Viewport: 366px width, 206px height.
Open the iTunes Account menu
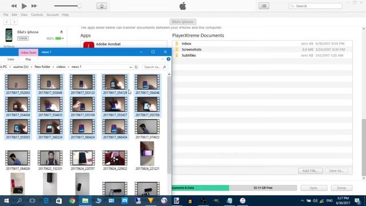[x=53, y=15]
